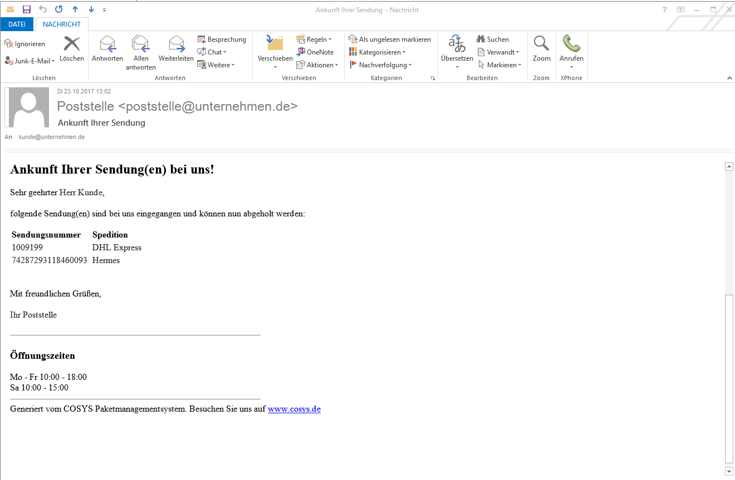Go to previous item with up arrow
The width and height of the screenshot is (735, 480).
click(75, 9)
